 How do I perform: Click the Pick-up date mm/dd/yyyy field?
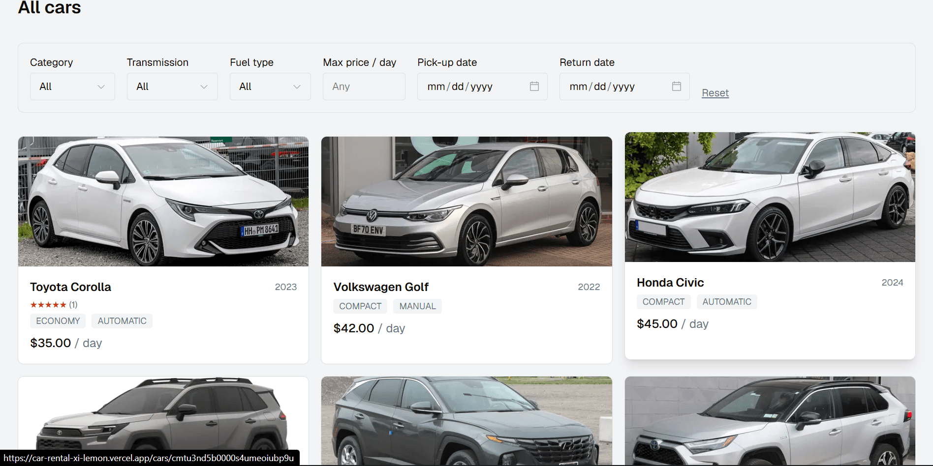(x=482, y=87)
